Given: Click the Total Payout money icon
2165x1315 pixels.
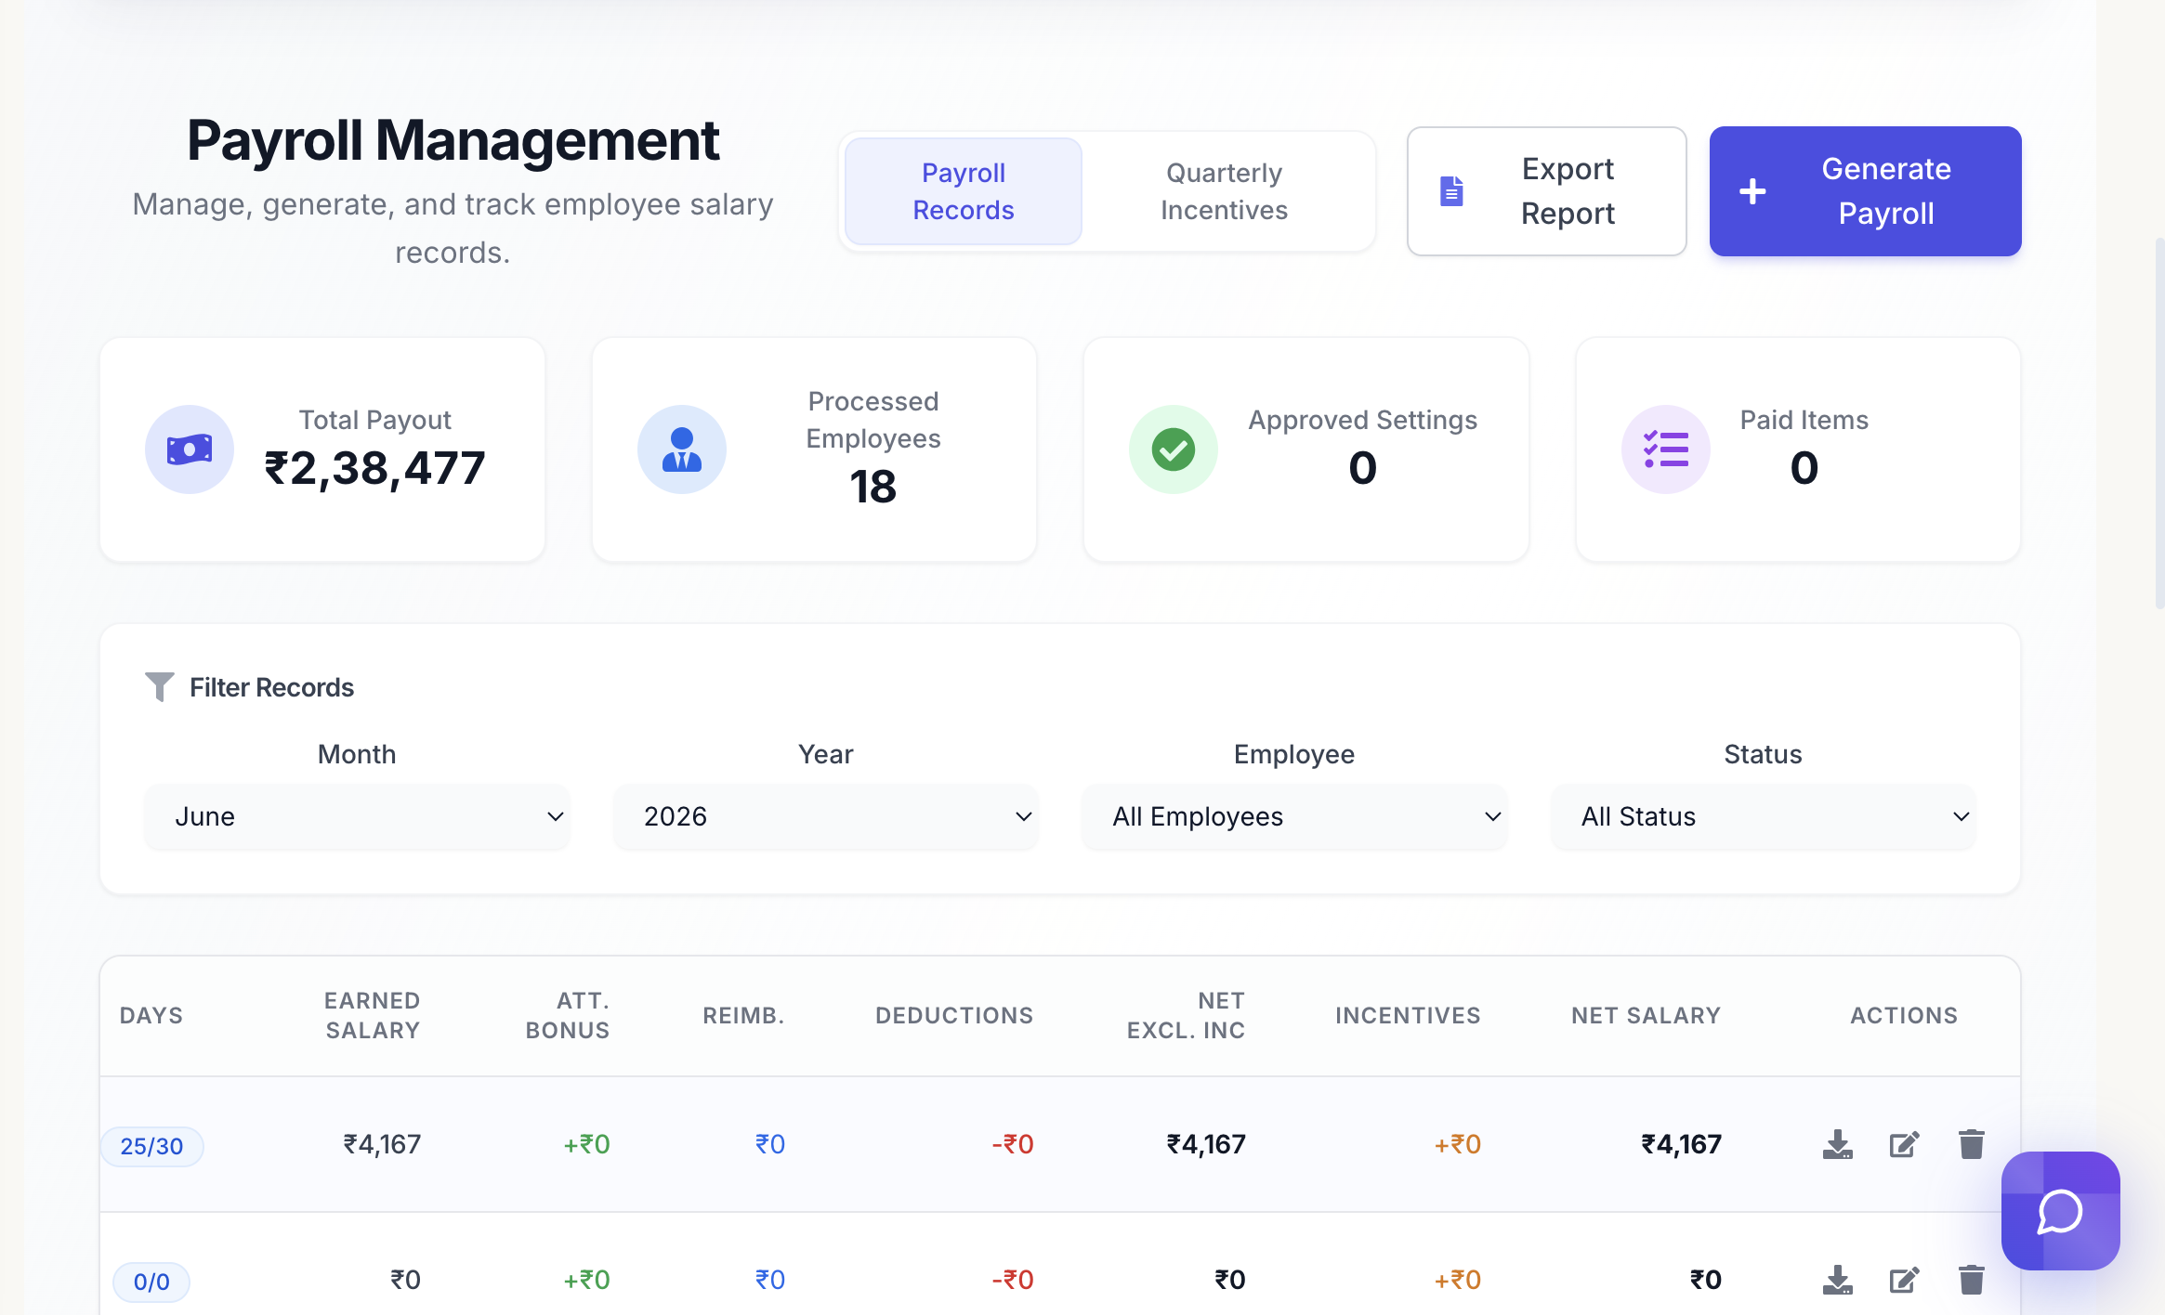Looking at the screenshot, I should pos(190,449).
